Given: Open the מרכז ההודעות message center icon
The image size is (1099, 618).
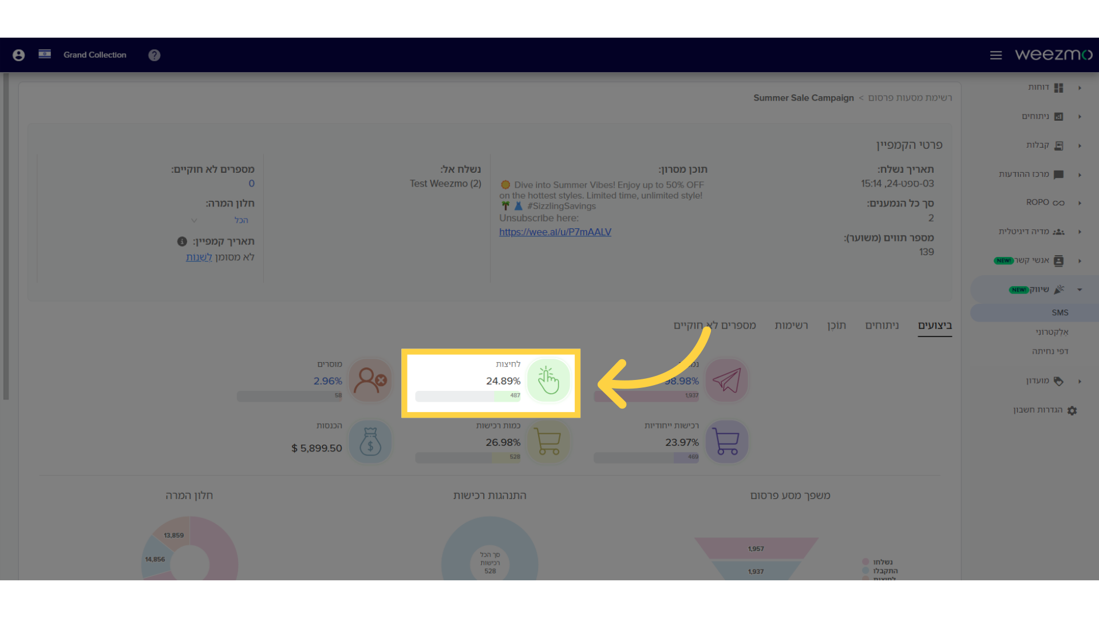Looking at the screenshot, I should pos(1059,175).
